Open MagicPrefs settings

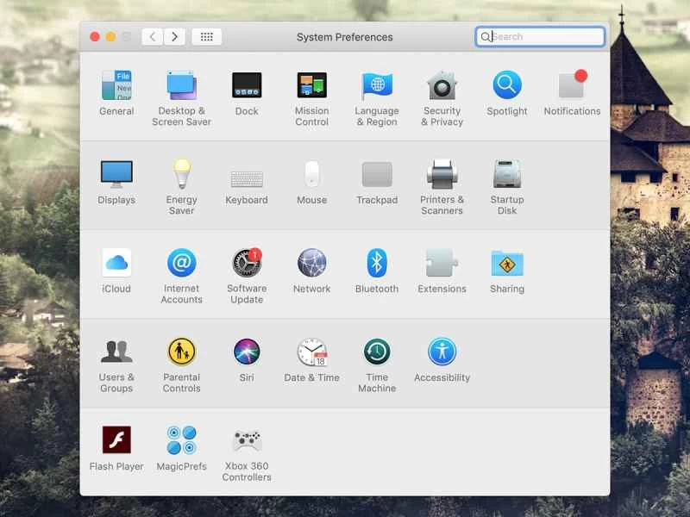[181, 441]
